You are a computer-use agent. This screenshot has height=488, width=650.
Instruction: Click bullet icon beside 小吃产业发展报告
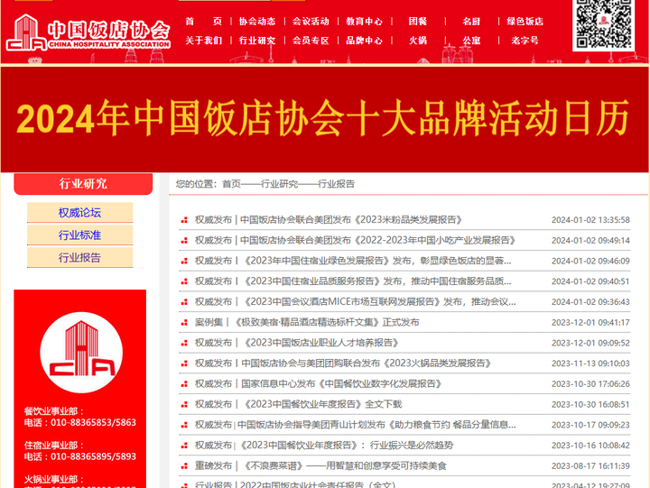click(184, 241)
